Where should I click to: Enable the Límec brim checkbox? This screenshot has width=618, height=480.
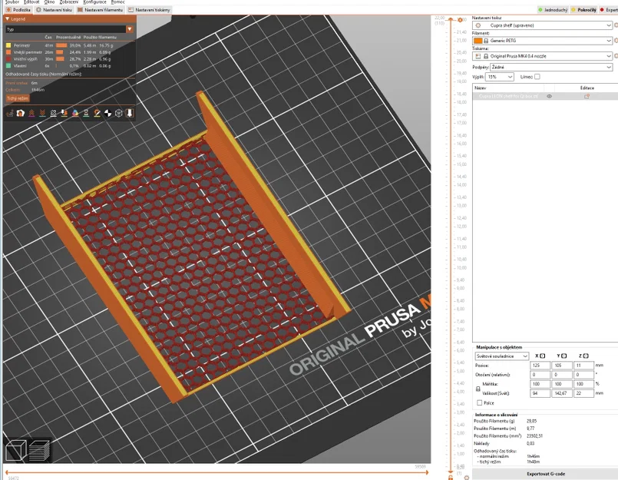(537, 77)
